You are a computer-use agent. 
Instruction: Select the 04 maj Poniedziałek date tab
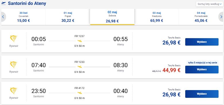(201, 17)
